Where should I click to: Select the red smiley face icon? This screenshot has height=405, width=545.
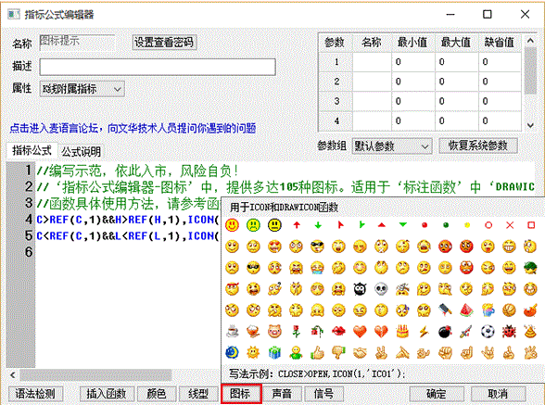tap(232, 225)
